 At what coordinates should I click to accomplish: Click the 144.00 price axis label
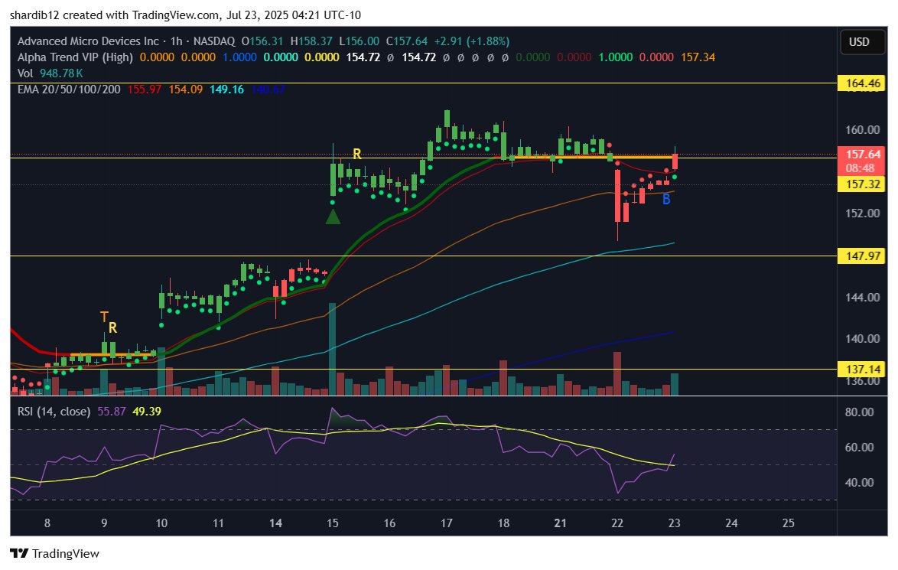[x=862, y=298]
